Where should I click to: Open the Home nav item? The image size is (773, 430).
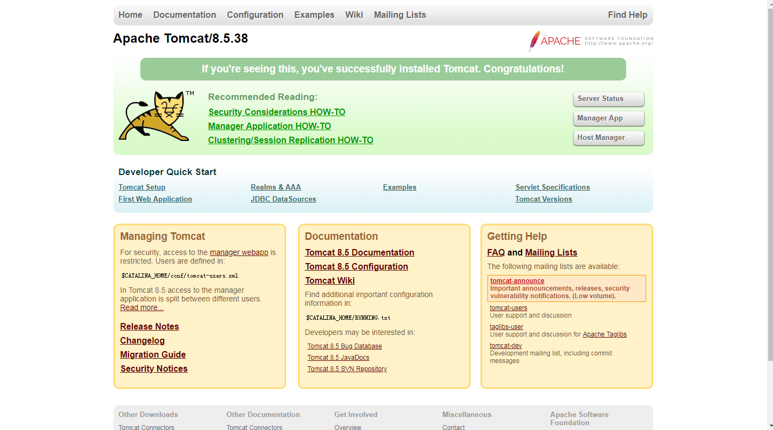click(x=131, y=15)
